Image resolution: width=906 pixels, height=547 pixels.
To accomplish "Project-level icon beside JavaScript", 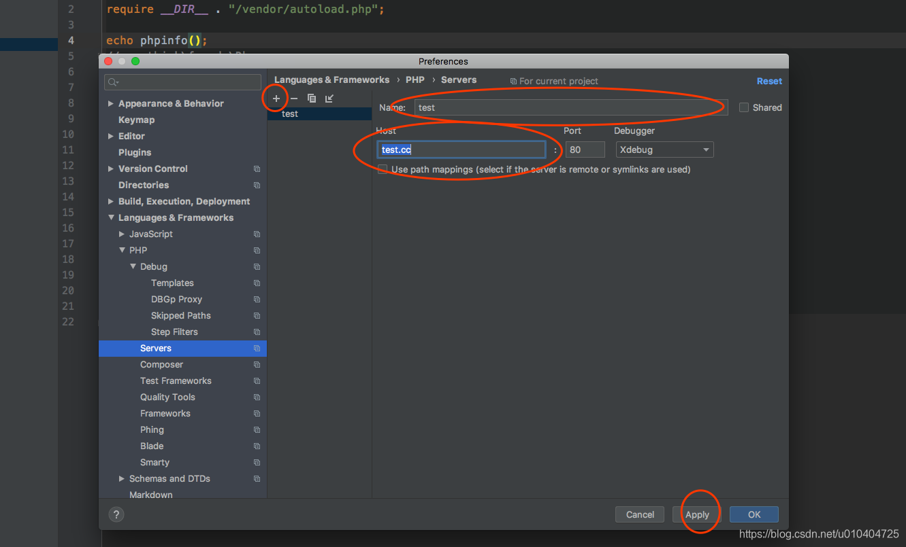I will [257, 234].
